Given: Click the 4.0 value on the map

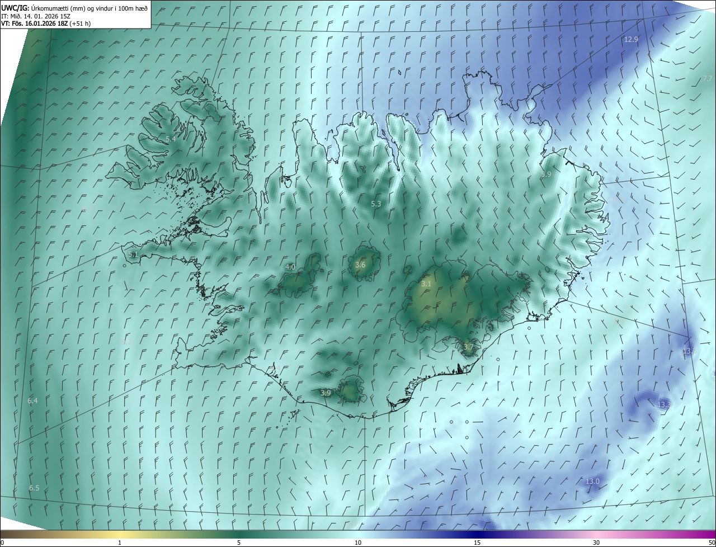Looking at the screenshot, I should [290, 267].
